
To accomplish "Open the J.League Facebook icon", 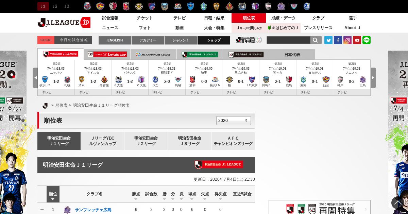I will pos(338,40).
